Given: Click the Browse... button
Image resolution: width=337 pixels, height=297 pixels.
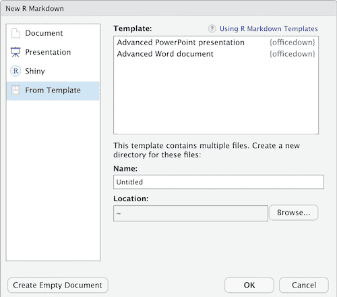Looking at the screenshot, I should (294, 213).
